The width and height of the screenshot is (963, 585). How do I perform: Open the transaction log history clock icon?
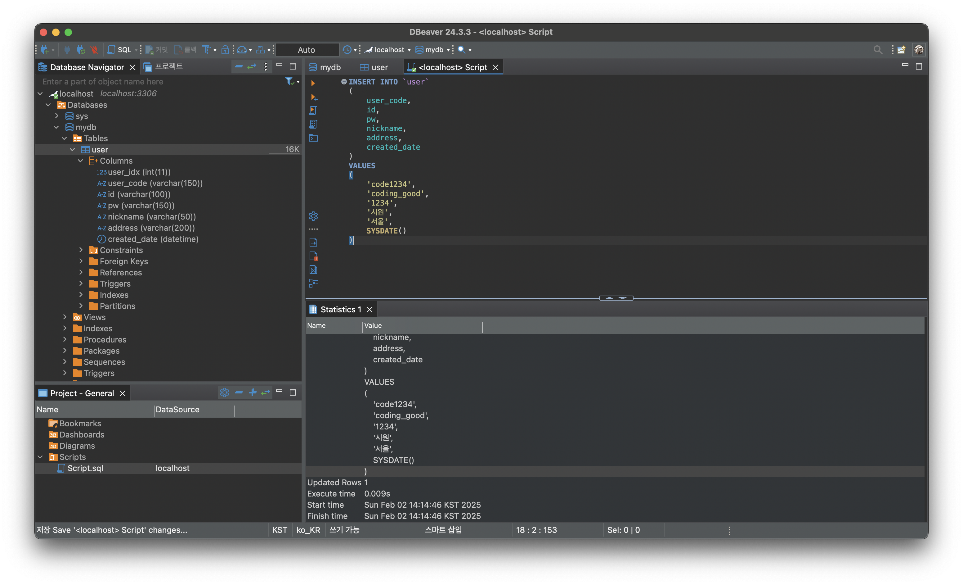tap(347, 50)
